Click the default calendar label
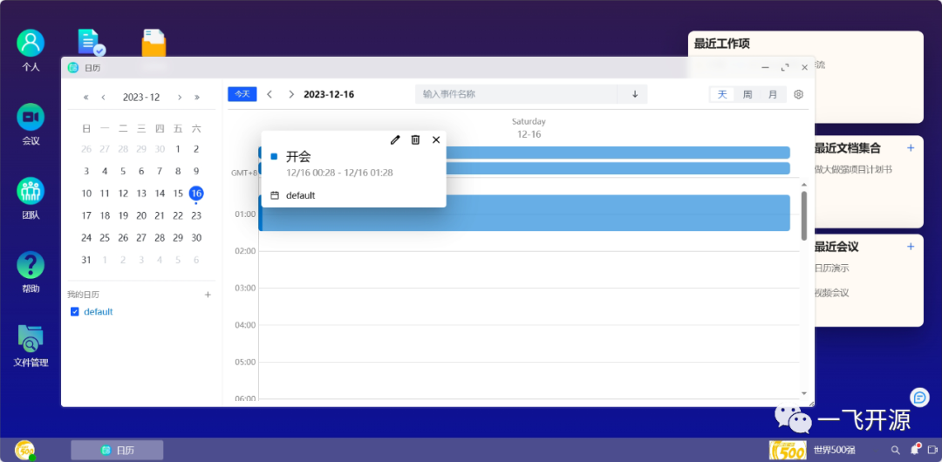 pos(98,312)
